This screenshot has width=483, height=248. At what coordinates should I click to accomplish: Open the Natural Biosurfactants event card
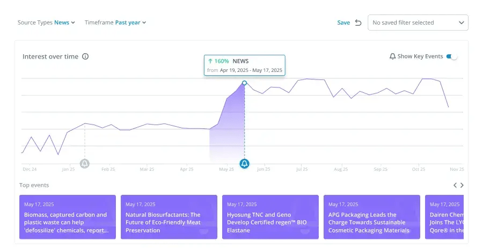pos(169,217)
